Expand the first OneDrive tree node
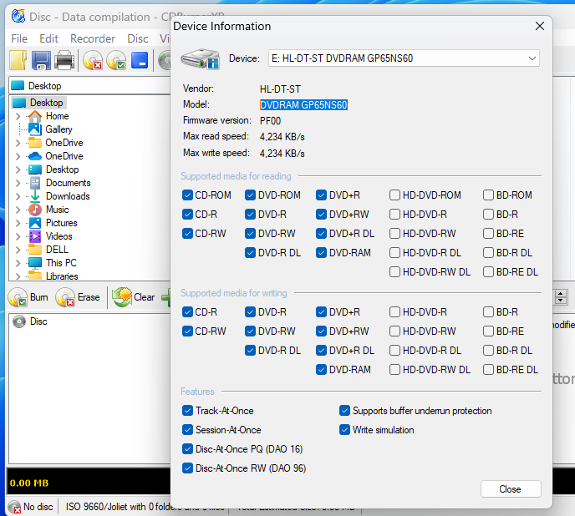 [x=18, y=143]
